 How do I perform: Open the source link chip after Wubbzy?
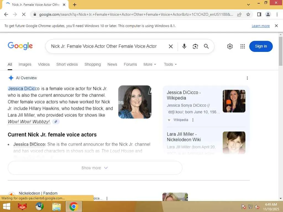coord(56,122)
